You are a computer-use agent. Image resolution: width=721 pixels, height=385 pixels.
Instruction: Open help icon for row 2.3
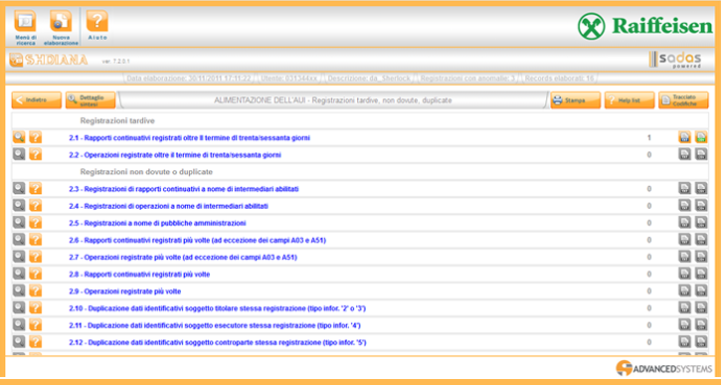(36, 188)
